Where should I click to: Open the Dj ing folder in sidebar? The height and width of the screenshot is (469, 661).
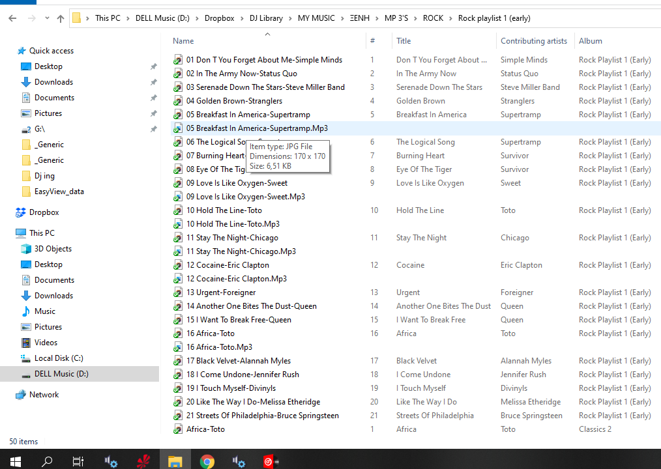(x=44, y=176)
